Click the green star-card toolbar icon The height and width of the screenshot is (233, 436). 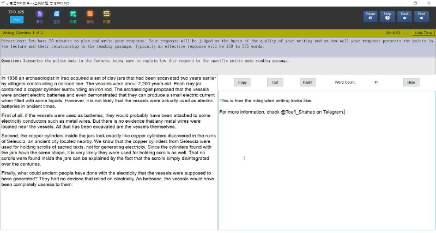pyautogui.click(x=73, y=17)
